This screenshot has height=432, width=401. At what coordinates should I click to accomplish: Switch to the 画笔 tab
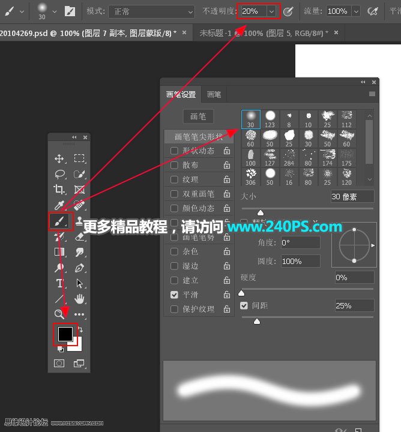point(214,95)
